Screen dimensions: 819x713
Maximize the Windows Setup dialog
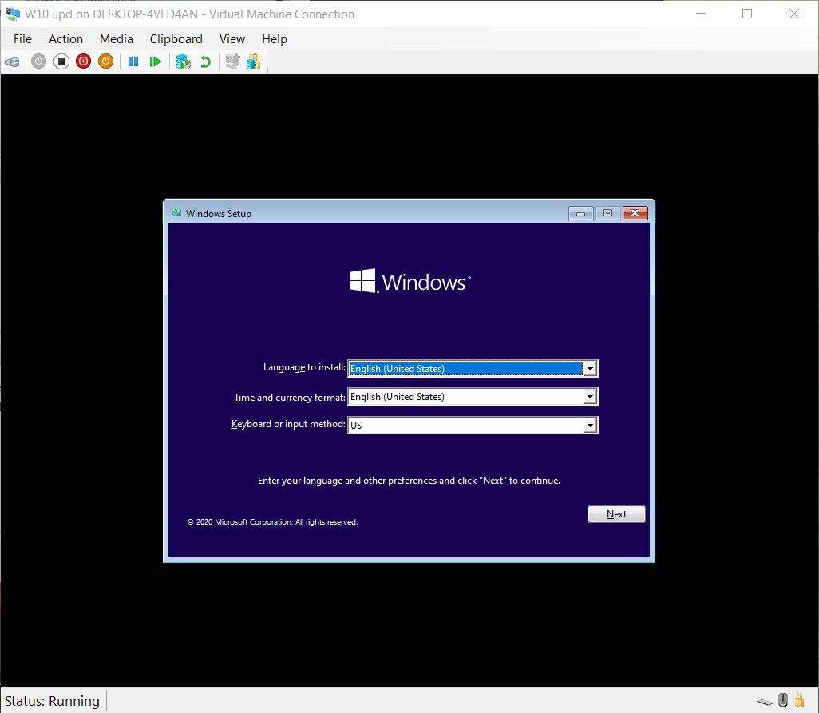(607, 213)
